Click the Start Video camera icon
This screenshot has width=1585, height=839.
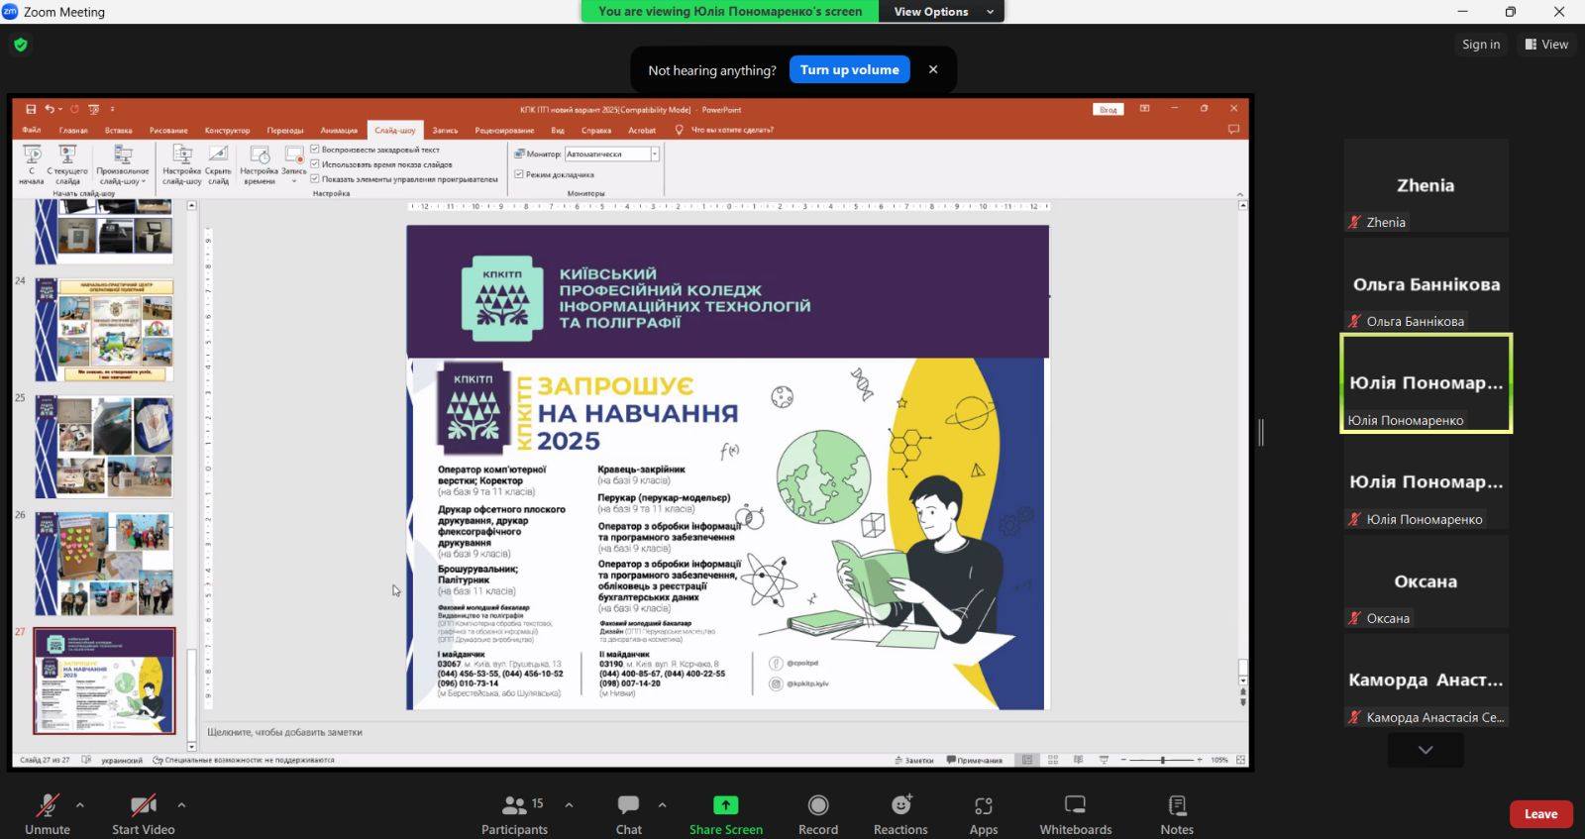pyautogui.click(x=143, y=805)
